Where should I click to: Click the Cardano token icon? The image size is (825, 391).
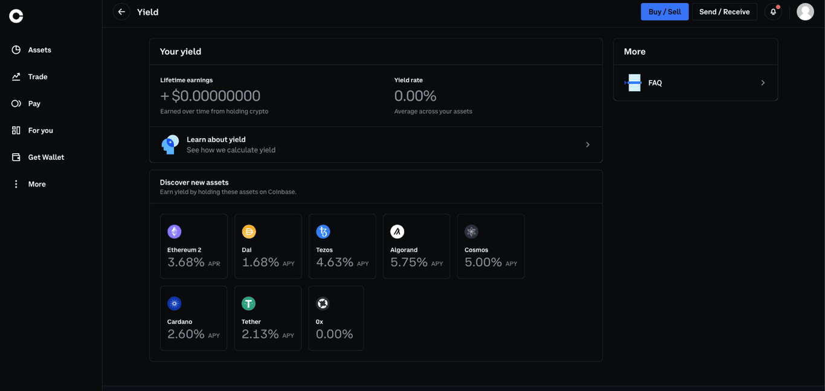(x=174, y=303)
